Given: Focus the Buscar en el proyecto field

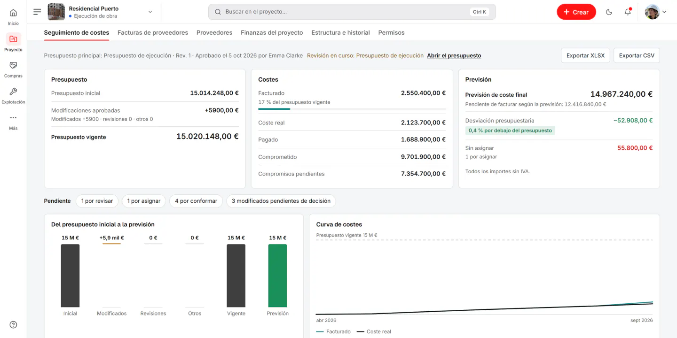Looking at the screenshot, I should (352, 12).
